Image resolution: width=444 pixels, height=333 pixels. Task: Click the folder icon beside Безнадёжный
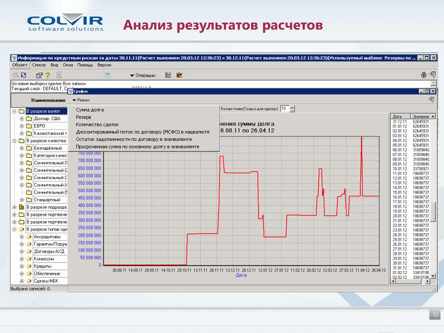[x=29, y=148]
